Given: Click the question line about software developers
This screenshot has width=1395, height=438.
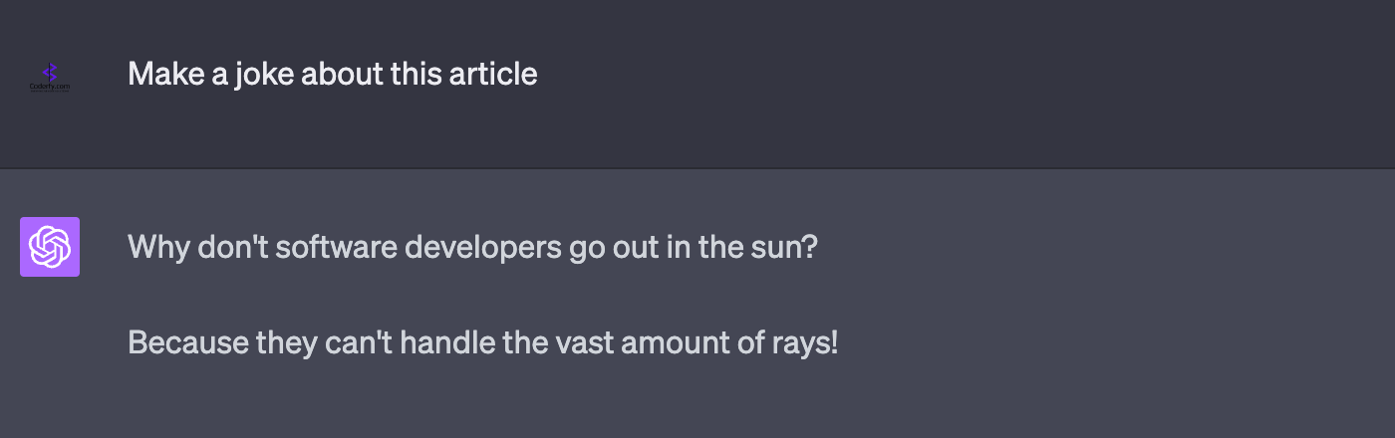Looking at the screenshot, I should pyautogui.click(x=472, y=247).
